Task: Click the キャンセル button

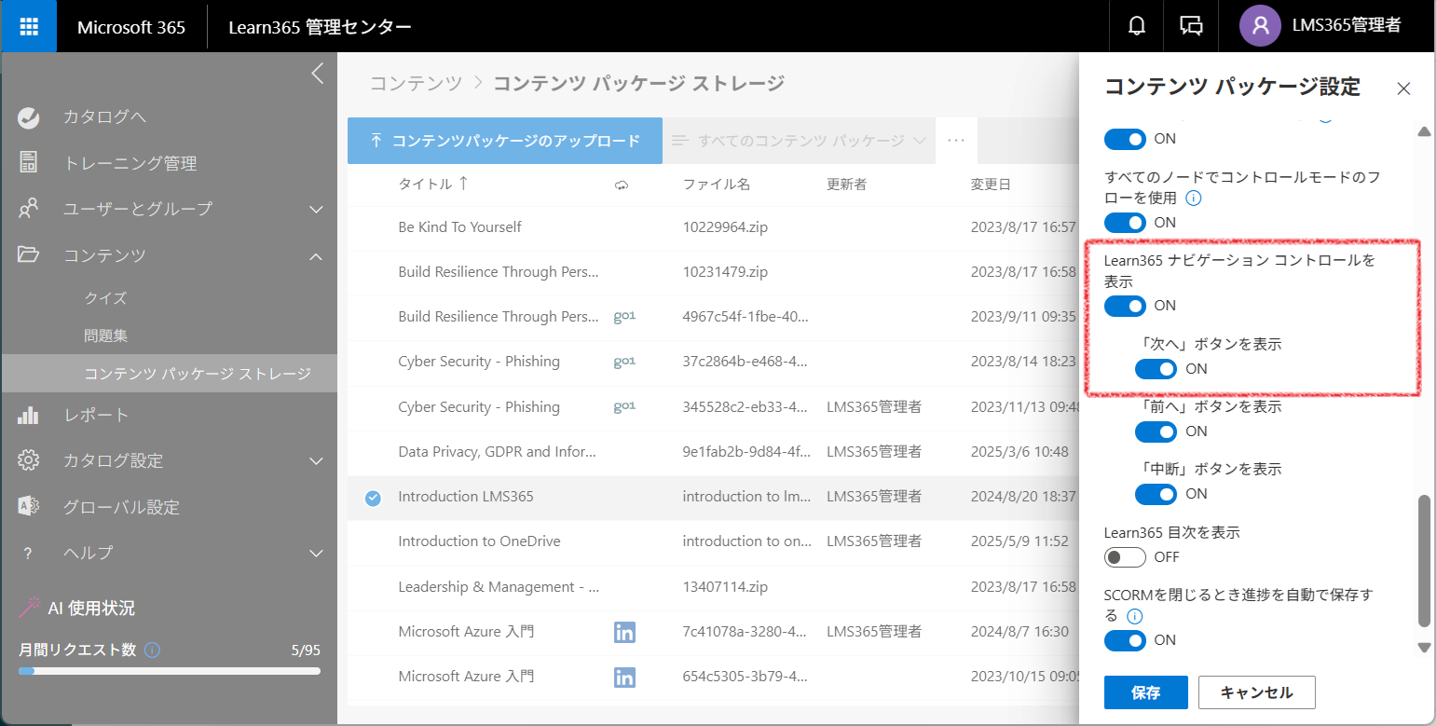Action: (x=1257, y=692)
